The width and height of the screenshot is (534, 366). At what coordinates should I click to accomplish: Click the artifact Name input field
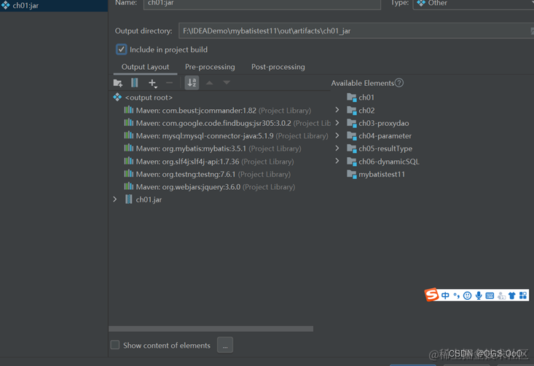pos(262,4)
